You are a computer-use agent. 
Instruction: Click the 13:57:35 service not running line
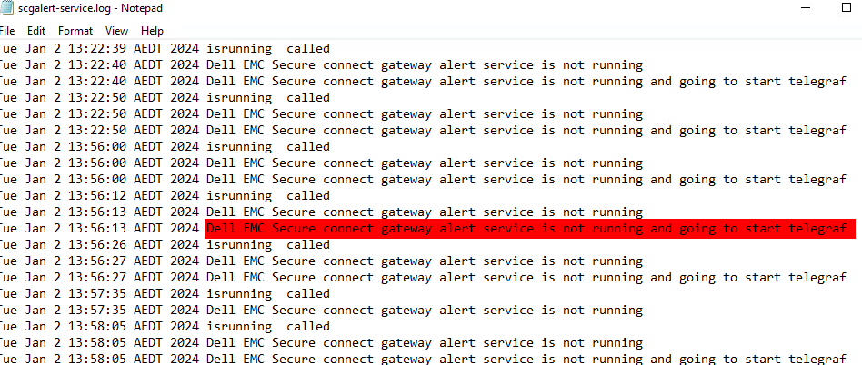click(x=321, y=311)
